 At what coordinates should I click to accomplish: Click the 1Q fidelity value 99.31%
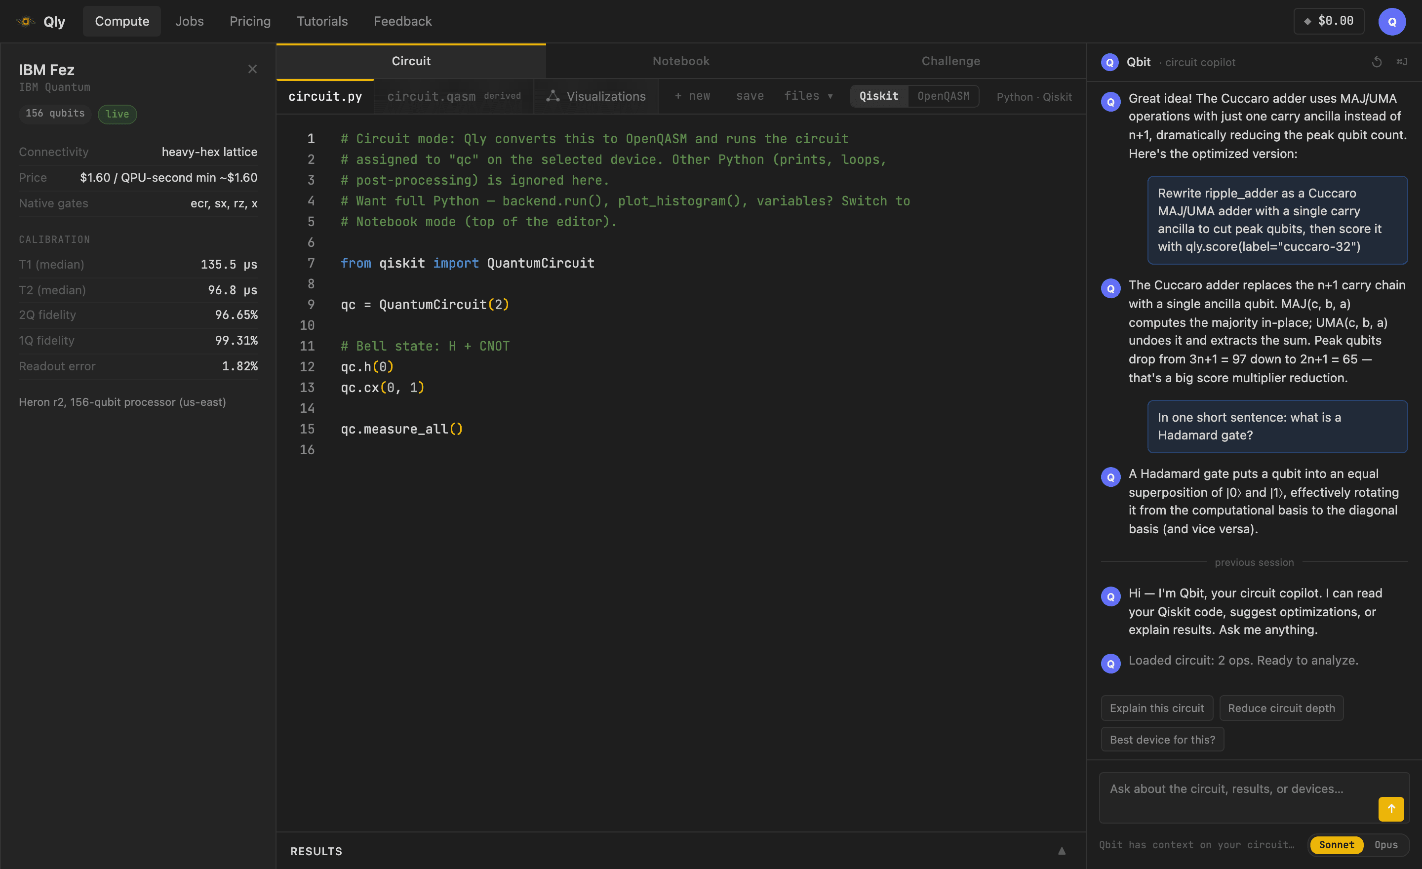coord(236,340)
